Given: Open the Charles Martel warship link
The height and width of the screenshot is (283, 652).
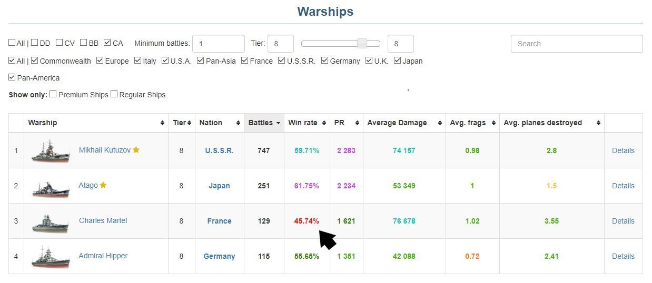Looking at the screenshot, I should [x=103, y=220].
